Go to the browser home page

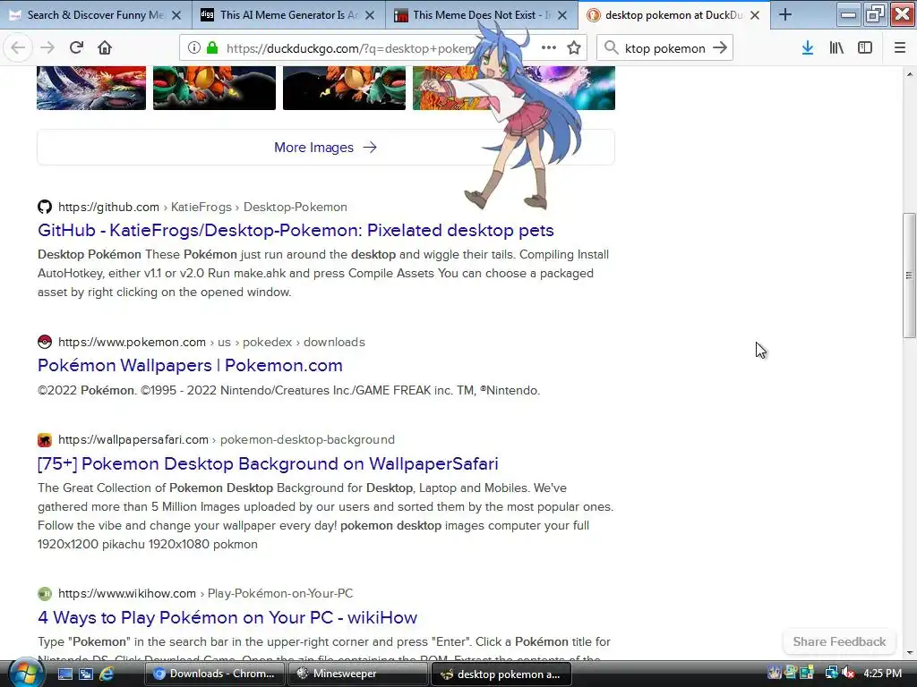click(x=105, y=48)
